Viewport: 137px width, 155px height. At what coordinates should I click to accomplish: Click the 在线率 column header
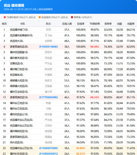[x=81, y=24]
